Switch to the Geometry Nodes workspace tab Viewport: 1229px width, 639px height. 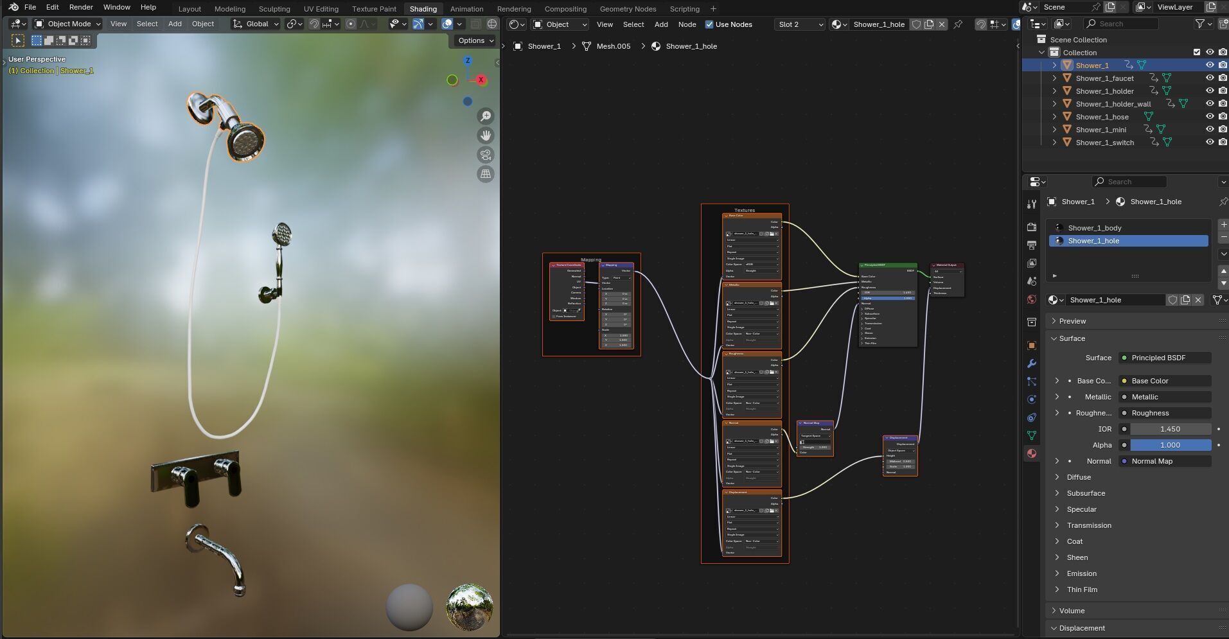628,9
